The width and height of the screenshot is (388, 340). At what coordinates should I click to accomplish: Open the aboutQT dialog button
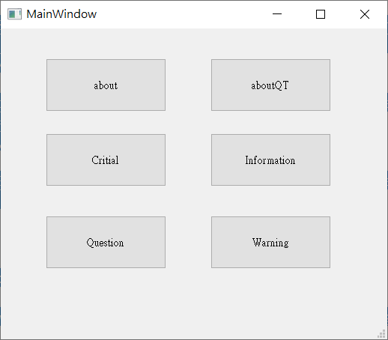tap(270, 85)
